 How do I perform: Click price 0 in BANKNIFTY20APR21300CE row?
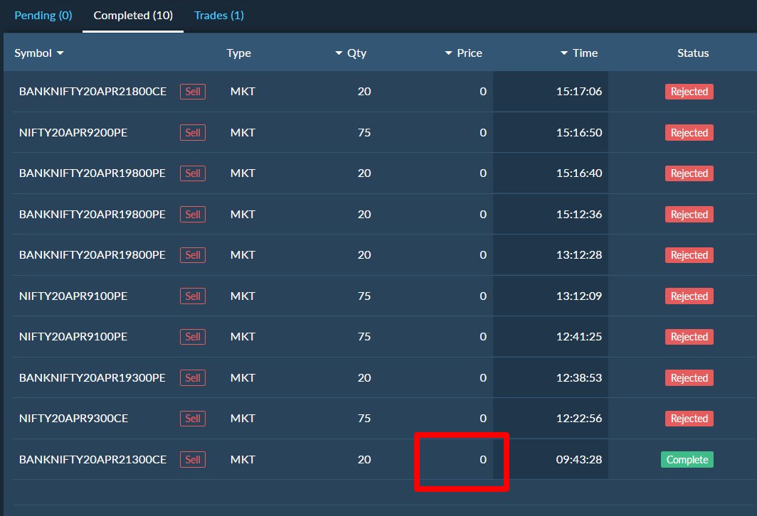pos(483,460)
